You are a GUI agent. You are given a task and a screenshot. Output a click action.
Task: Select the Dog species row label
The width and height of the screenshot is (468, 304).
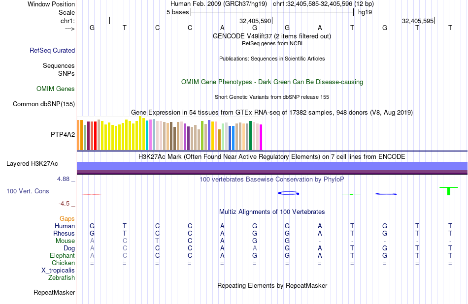click(x=69, y=248)
